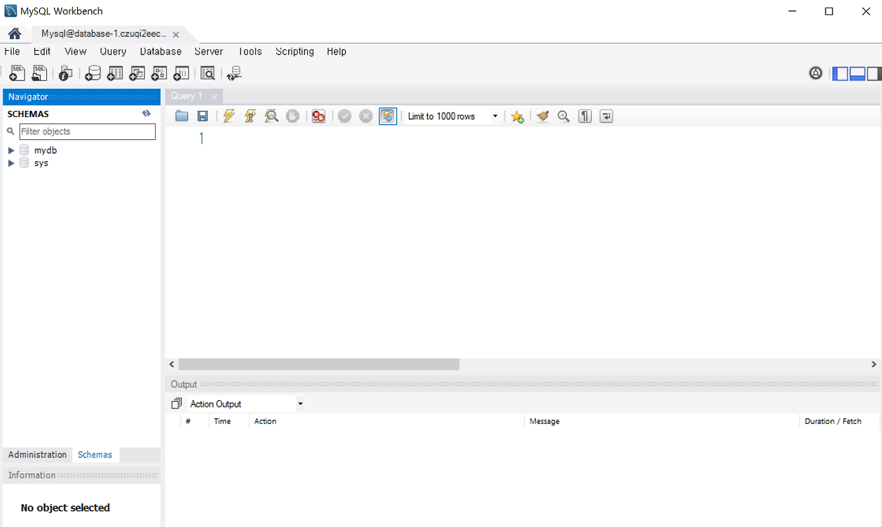Stop the running query hand icon
Screen dimensions: 882x527
(293, 116)
